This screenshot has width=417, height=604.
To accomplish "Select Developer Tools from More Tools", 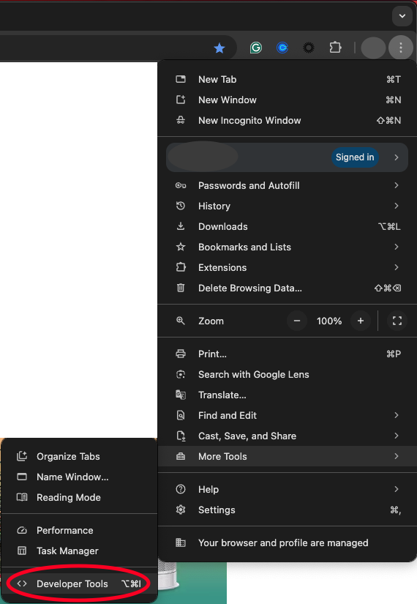I will click(x=79, y=584).
